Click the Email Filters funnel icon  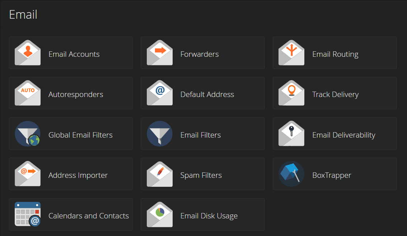point(160,134)
